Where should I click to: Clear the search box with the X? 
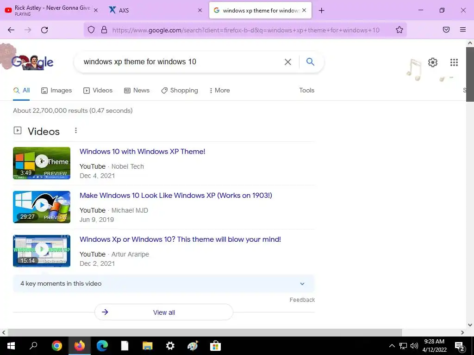tap(288, 62)
